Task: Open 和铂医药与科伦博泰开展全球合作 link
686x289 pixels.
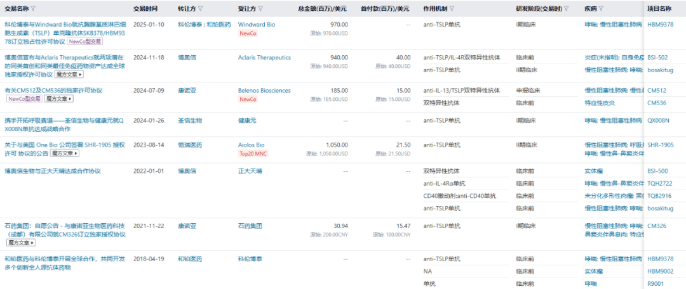Action: (64, 263)
